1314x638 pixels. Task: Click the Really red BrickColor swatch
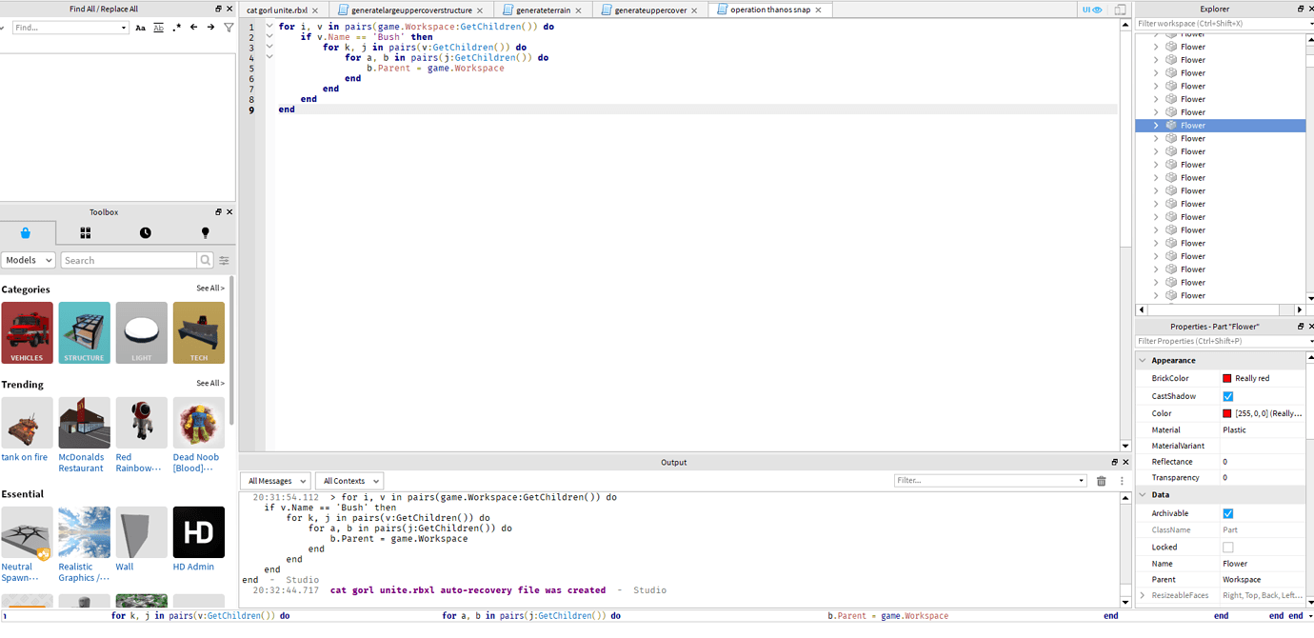pyautogui.click(x=1227, y=377)
